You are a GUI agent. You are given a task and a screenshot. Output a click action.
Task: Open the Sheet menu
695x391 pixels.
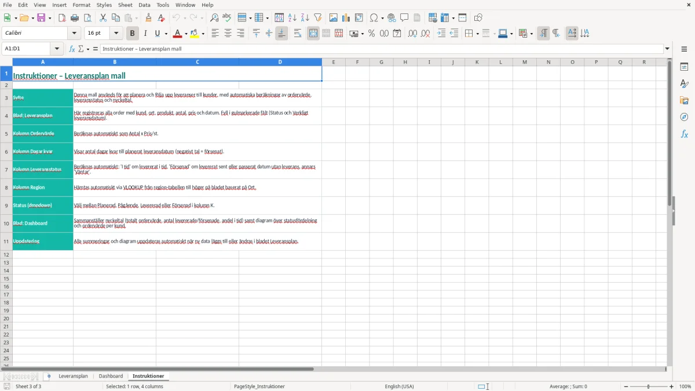[x=125, y=5]
